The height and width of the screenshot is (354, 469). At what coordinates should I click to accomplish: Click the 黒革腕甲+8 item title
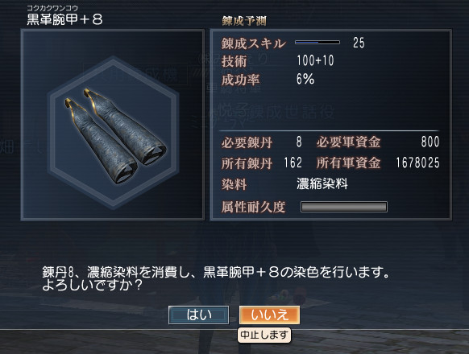tap(64, 20)
